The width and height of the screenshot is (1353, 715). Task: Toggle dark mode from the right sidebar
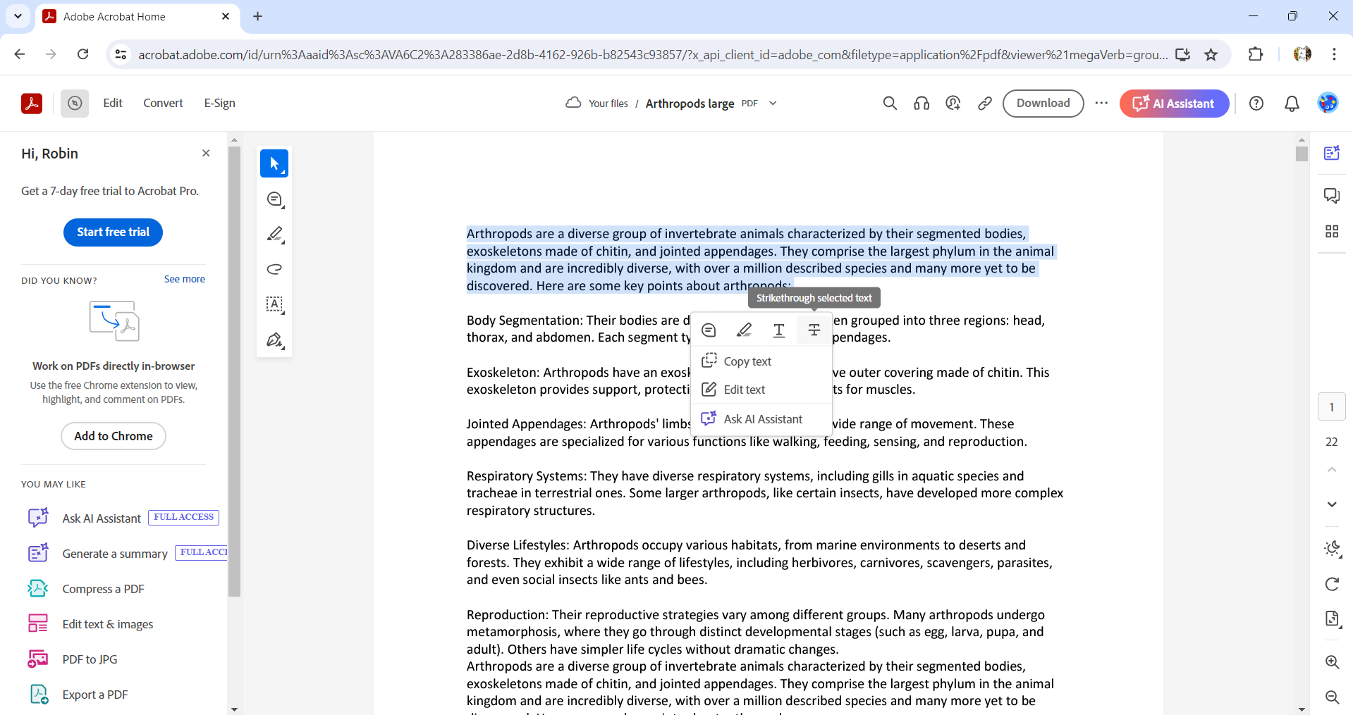pos(1332,549)
